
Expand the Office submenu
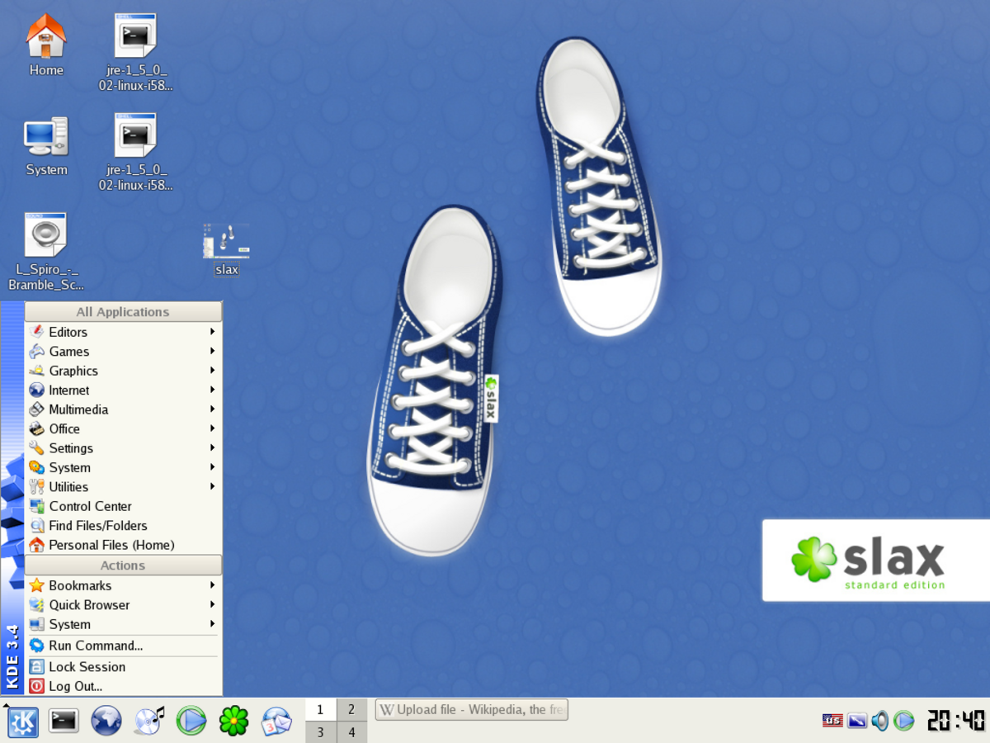(x=123, y=429)
